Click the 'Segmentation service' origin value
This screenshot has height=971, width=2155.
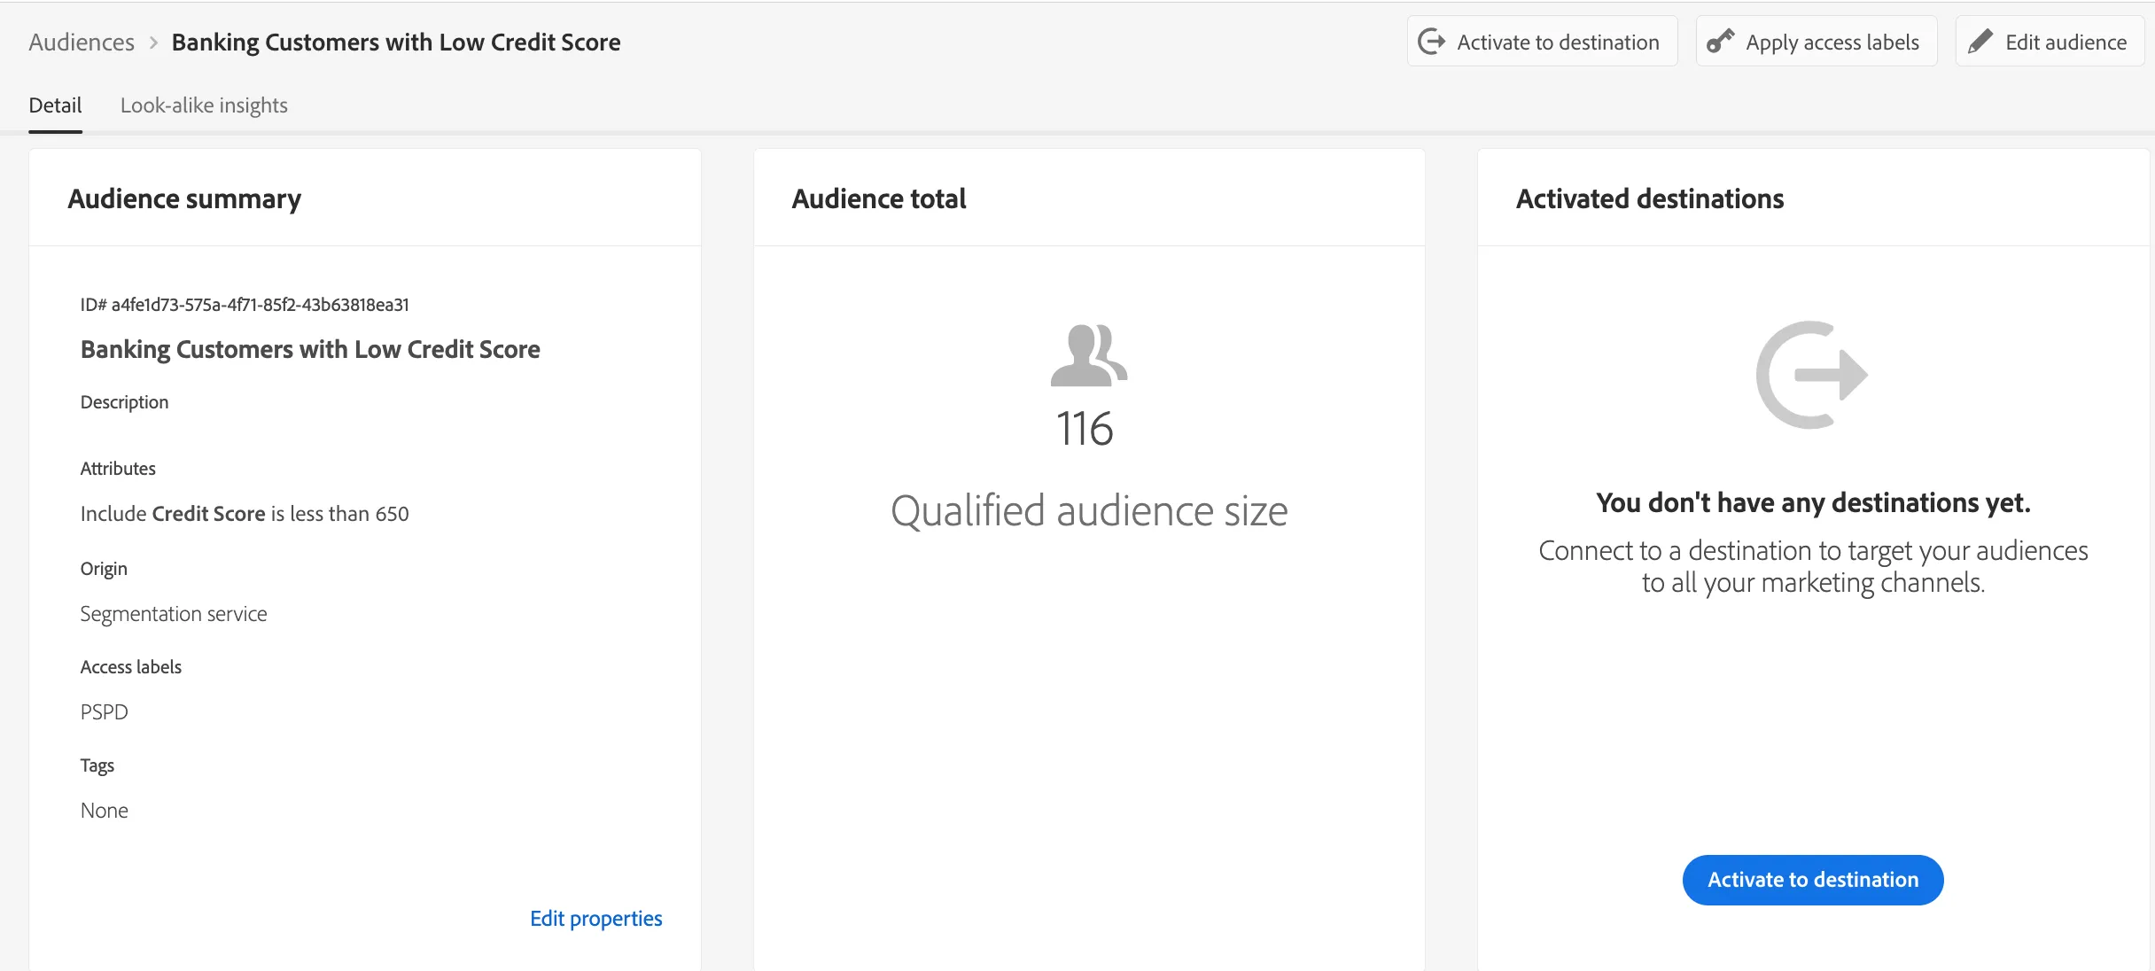pos(174,614)
